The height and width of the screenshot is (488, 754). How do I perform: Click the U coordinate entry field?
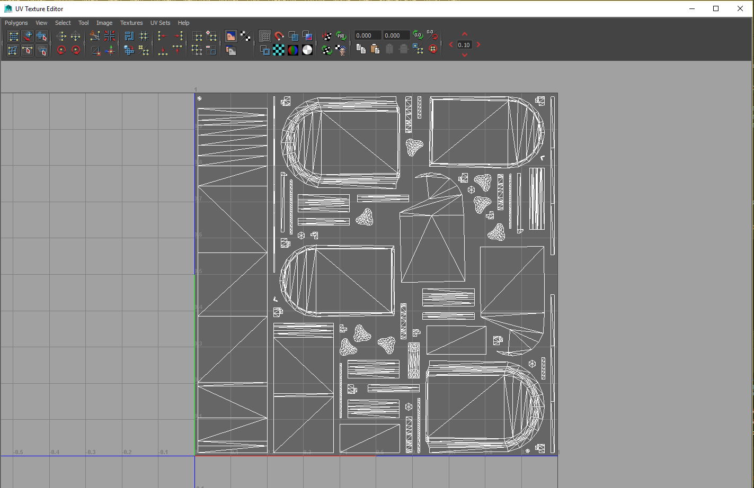368,35
